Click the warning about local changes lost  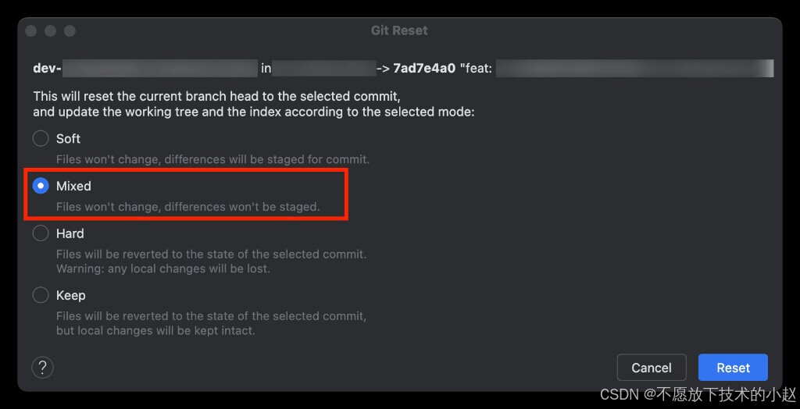[x=163, y=269]
